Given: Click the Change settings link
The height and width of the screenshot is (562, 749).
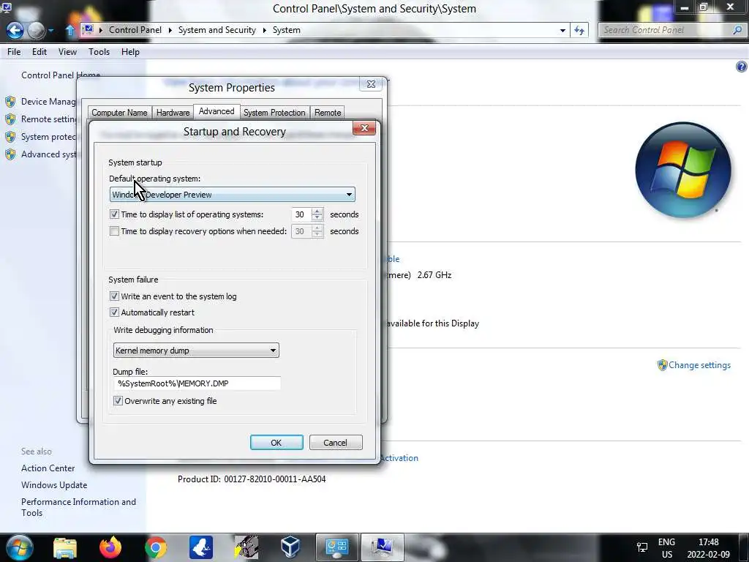Looking at the screenshot, I should click(x=699, y=365).
